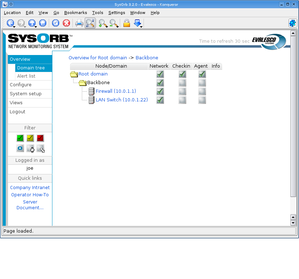Open the LAN Switch (10.0.1.22) node link
The height and width of the screenshot is (279, 299).
click(x=122, y=100)
